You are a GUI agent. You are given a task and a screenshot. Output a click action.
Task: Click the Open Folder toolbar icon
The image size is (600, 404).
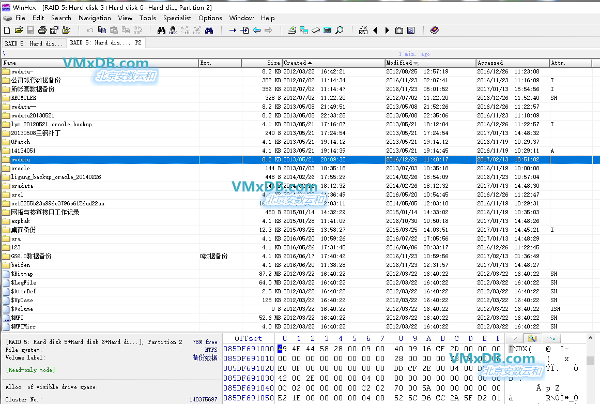tap(66, 30)
